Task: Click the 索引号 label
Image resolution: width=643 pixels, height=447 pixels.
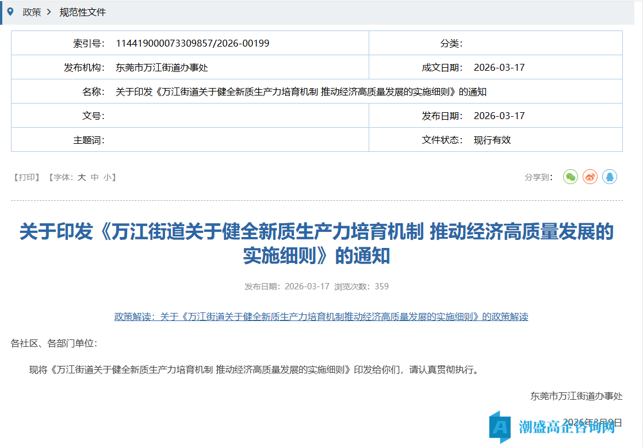Action: pyautogui.click(x=89, y=43)
